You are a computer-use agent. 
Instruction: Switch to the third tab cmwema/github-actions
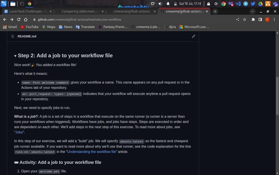(x=132, y=11)
